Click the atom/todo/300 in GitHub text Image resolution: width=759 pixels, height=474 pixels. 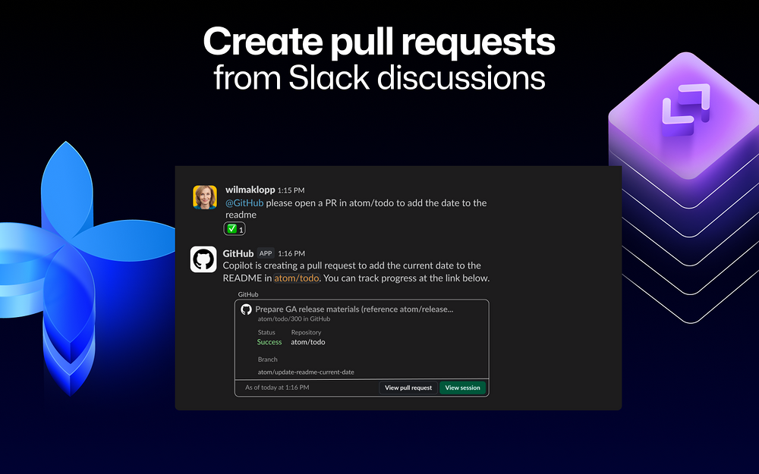pyautogui.click(x=294, y=319)
